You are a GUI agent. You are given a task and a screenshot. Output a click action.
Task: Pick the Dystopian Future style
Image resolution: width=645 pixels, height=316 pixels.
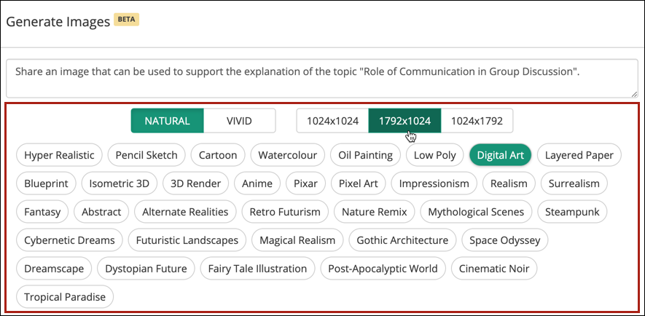[x=146, y=269]
